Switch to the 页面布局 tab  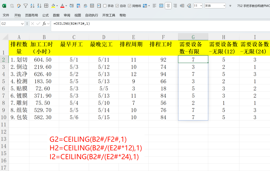[32, 15]
